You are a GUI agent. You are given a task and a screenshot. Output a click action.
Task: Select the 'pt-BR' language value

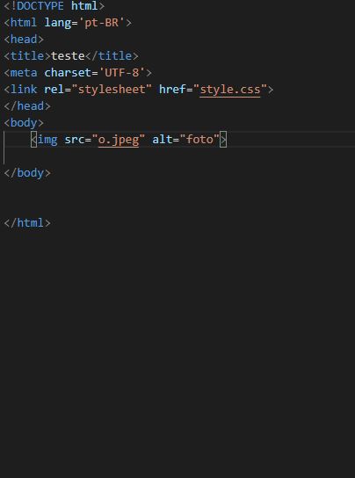(x=101, y=23)
